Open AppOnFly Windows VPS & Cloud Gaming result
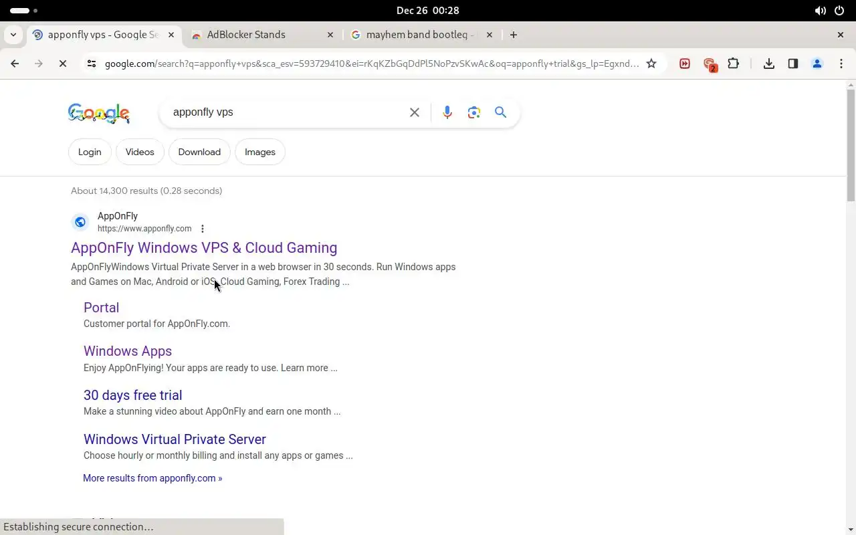This screenshot has height=535, width=856. point(204,247)
